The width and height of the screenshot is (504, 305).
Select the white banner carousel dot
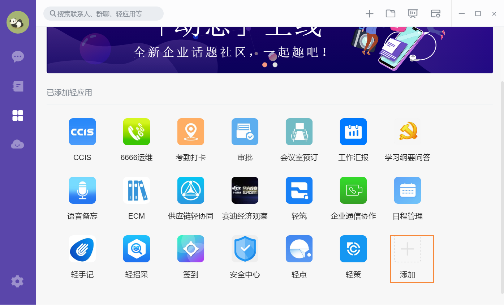tap(275, 65)
